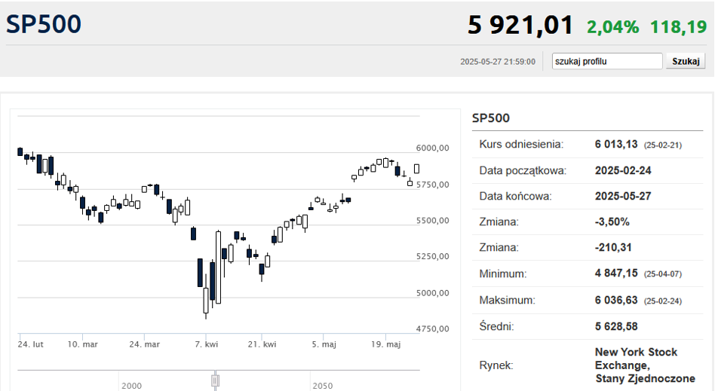Click the large SP500 page title
The image size is (715, 391).
tap(44, 24)
